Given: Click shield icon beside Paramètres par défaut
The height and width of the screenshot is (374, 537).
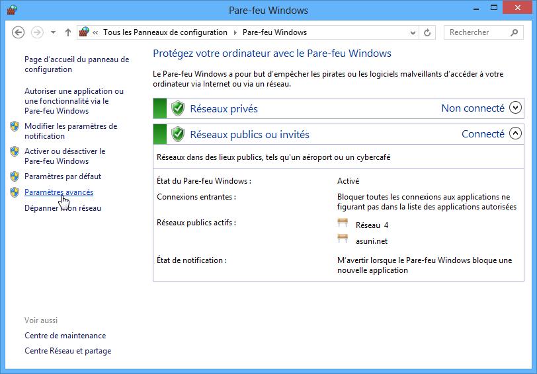Looking at the screenshot, I should point(15,176).
